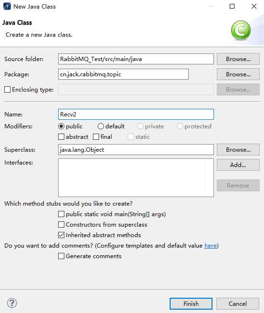The image size is (264, 313).
Task: Check Constructors from superclass option
Action: pos(61,225)
